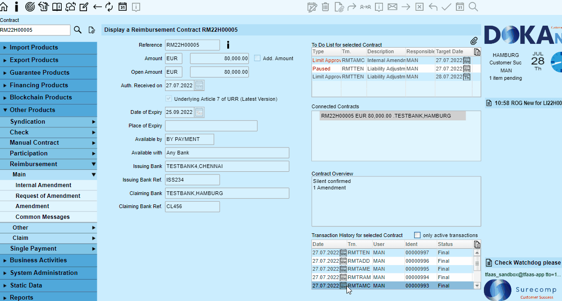This screenshot has width=562, height=301.
Task: Select the Paused RMTTEN to-do row
Action: point(396,69)
